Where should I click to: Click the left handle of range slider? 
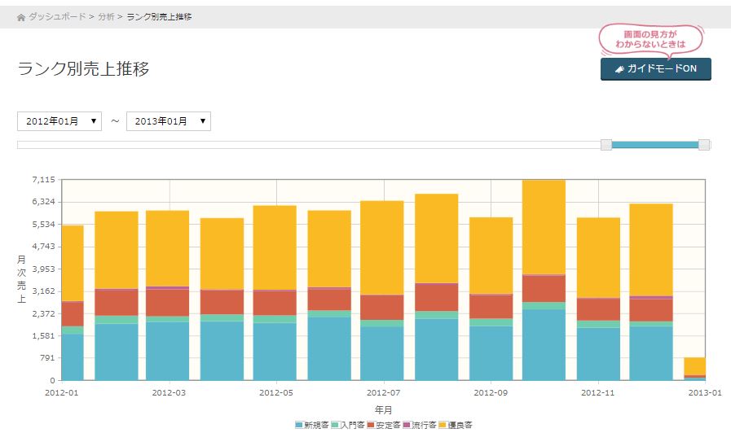pyautogui.click(x=605, y=145)
